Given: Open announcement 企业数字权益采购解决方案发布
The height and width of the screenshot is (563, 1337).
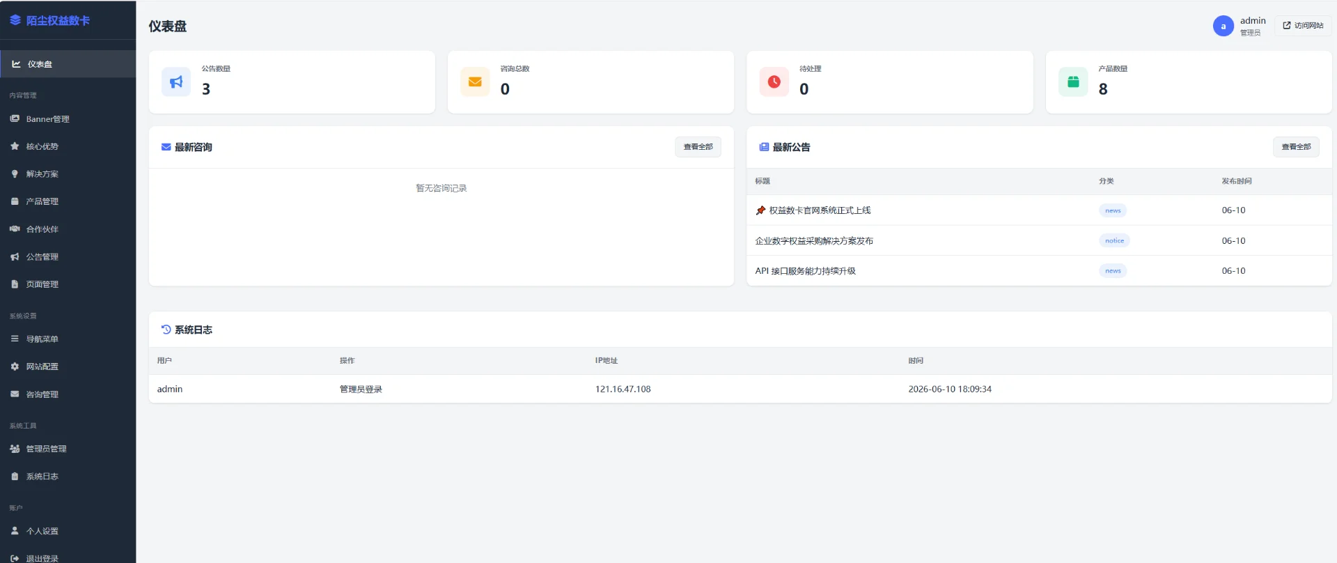Looking at the screenshot, I should pos(814,241).
